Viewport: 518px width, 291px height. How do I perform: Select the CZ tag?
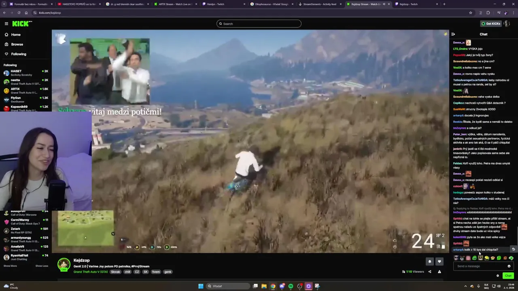click(x=137, y=272)
